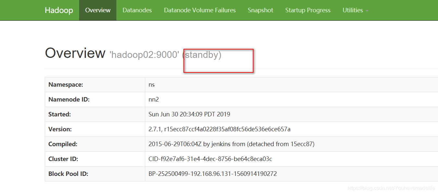
Task: Go to the Snapshot tab
Action: (260, 10)
